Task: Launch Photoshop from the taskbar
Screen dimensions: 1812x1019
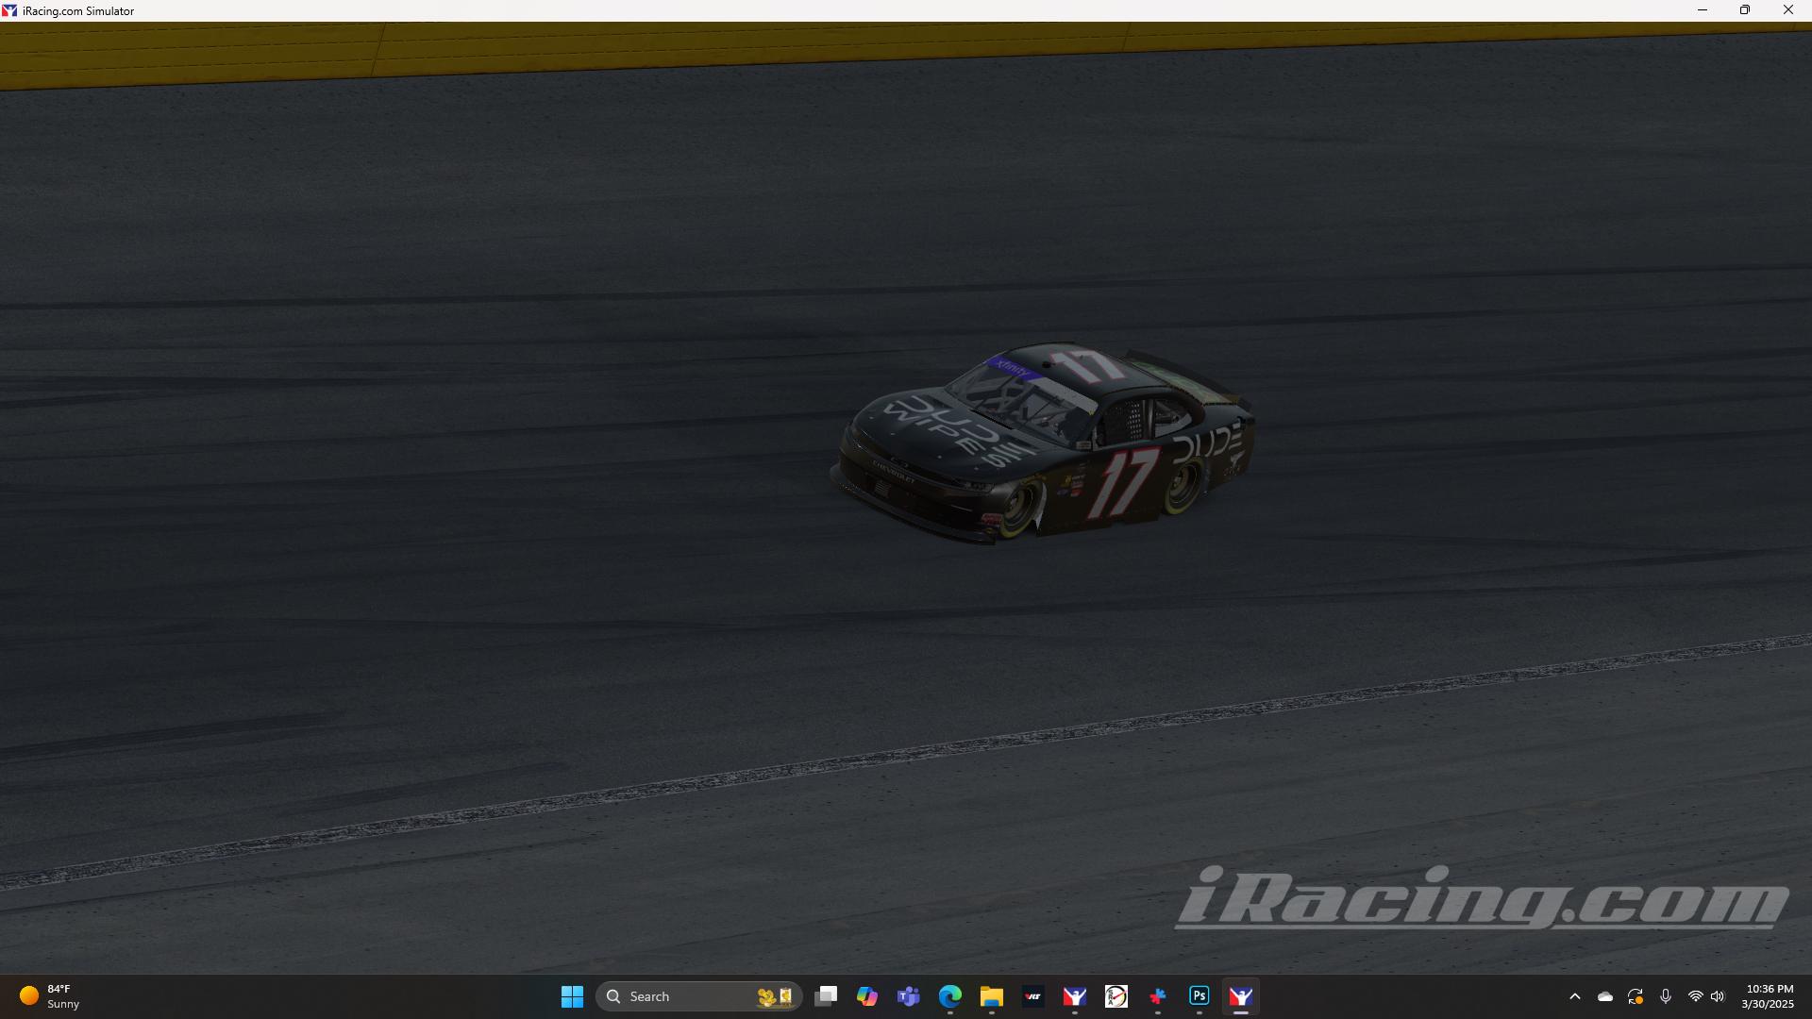Action: pyautogui.click(x=1199, y=996)
